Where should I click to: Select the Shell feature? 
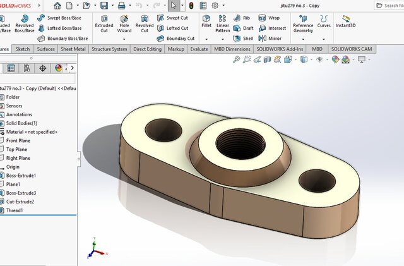click(243, 39)
